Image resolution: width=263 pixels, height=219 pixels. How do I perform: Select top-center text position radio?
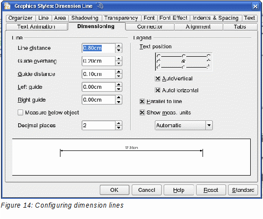tap(184, 56)
